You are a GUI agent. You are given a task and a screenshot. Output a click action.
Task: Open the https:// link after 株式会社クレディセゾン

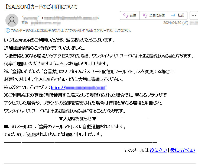pos(78,88)
